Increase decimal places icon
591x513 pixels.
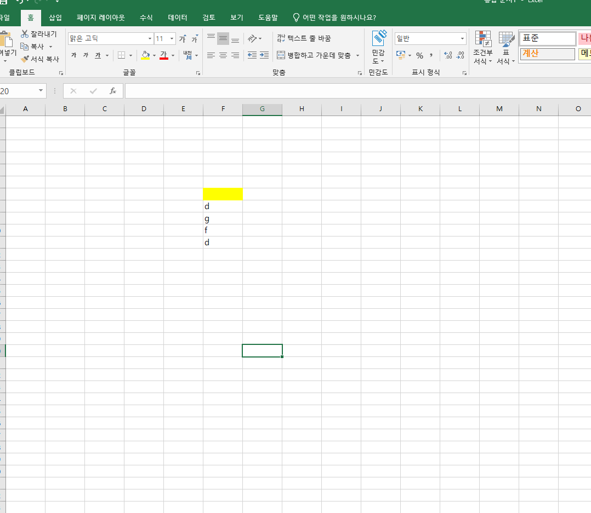[x=448, y=55]
